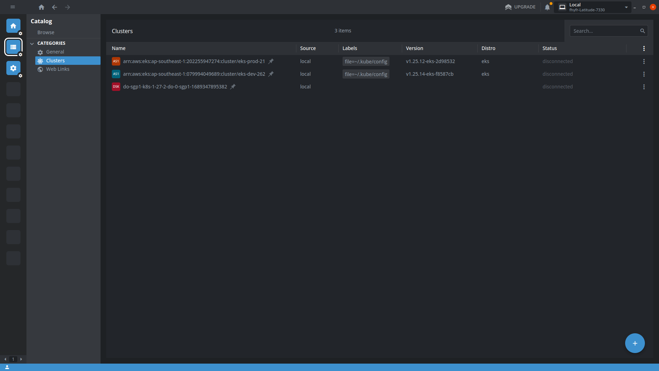Open column options menu in table header
This screenshot has height=371, width=659.
pyautogui.click(x=644, y=49)
